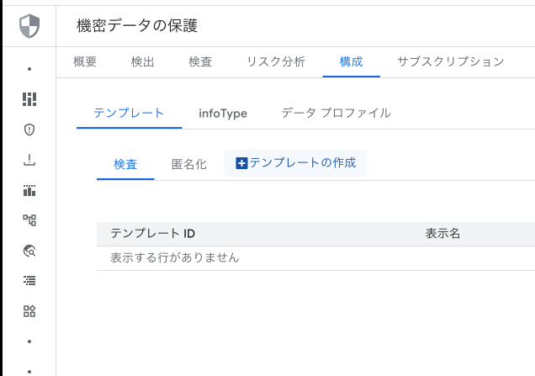Open the サブスクリプション tab
535x376 pixels.
click(x=450, y=61)
